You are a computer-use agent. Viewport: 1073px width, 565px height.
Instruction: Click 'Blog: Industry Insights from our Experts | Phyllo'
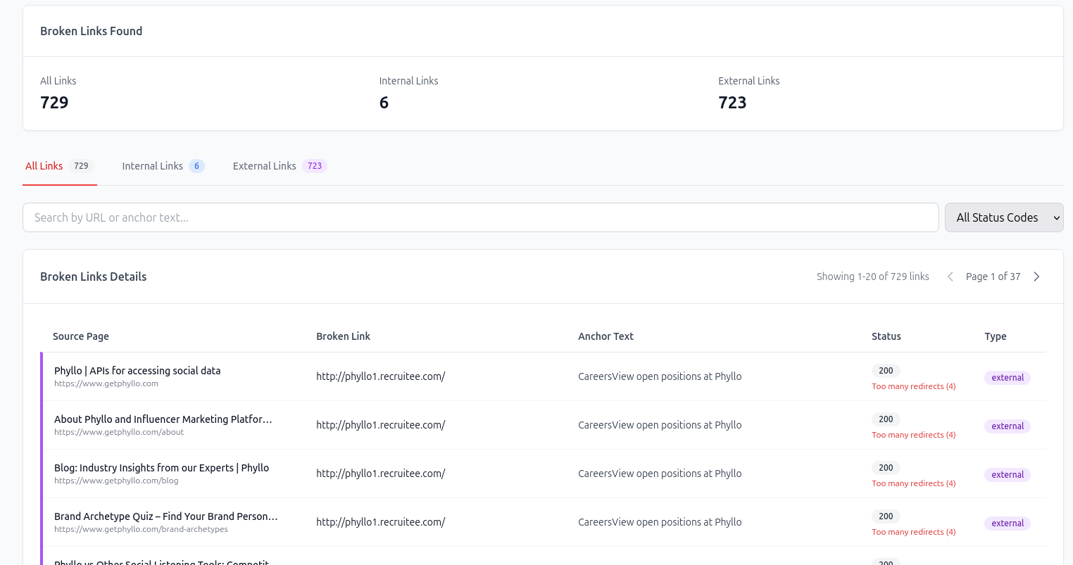click(x=161, y=467)
